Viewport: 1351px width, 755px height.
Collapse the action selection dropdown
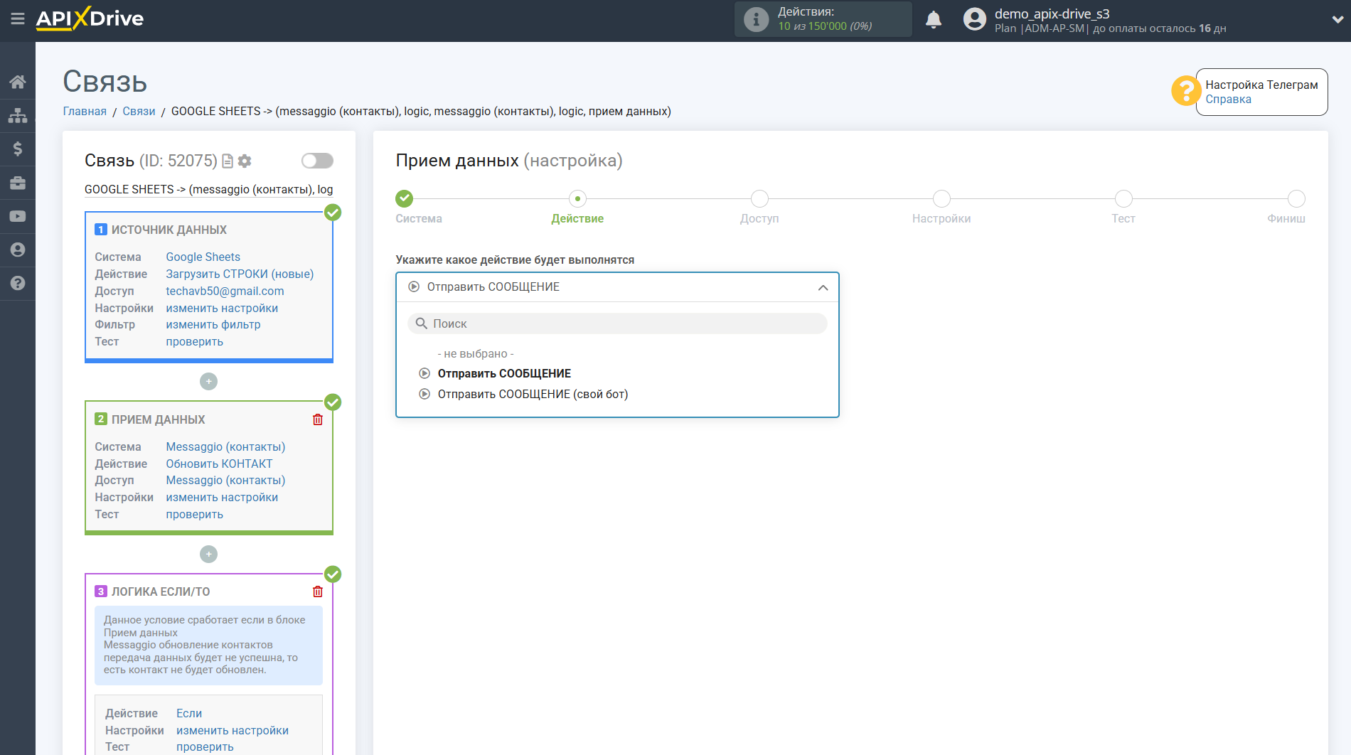tap(823, 287)
